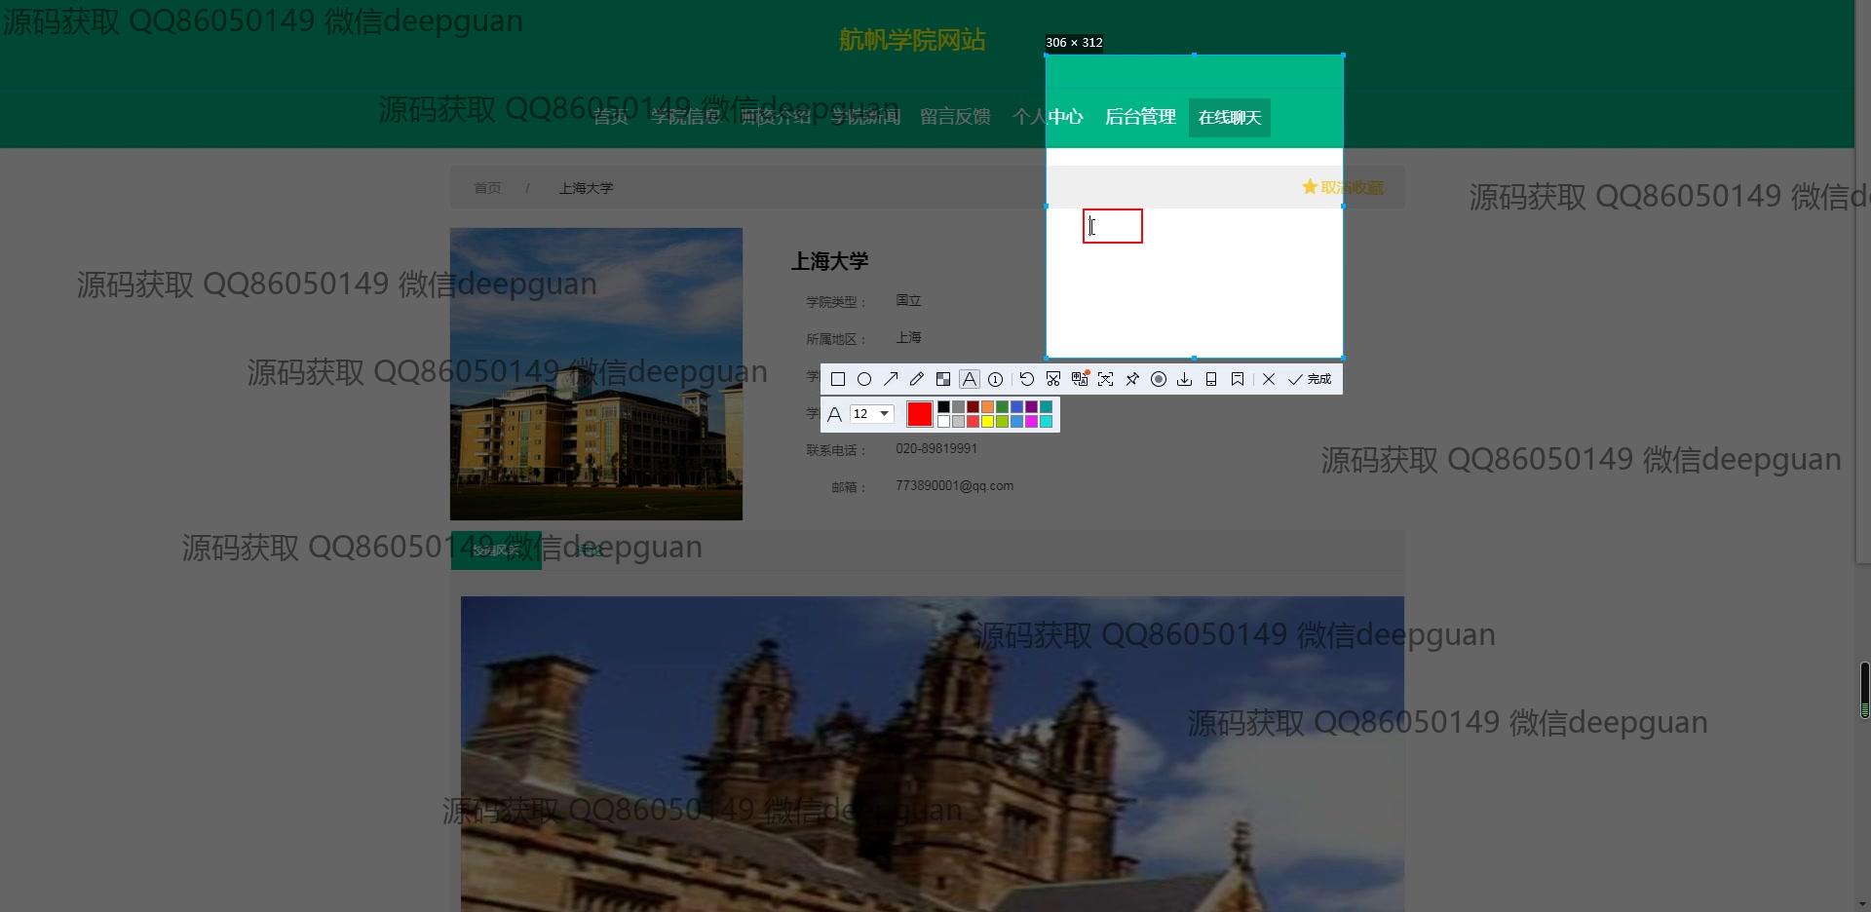Viewport: 1871px width, 912px height.
Task: Open the 后台管理 menu item
Action: 1140,117
